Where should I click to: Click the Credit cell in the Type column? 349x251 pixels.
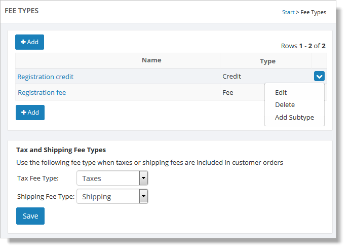[232, 77]
